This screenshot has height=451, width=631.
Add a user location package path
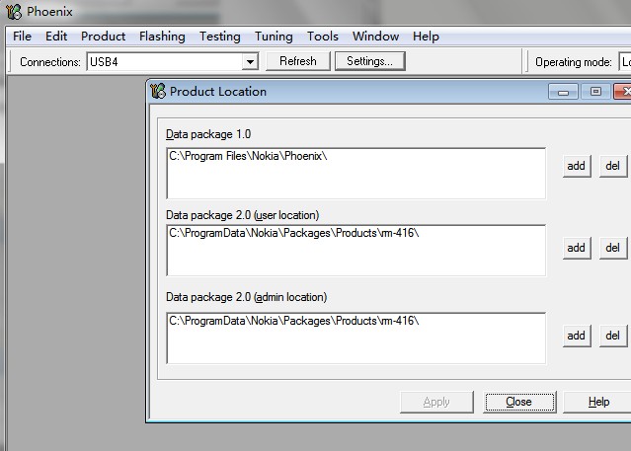pyautogui.click(x=577, y=248)
